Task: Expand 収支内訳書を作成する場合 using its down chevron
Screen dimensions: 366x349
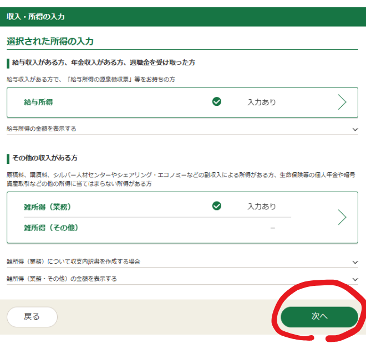Action: click(x=355, y=262)
